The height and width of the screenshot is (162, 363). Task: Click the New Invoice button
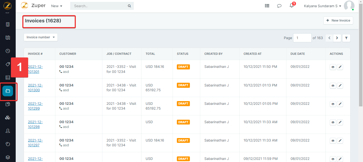click(338, 20)
